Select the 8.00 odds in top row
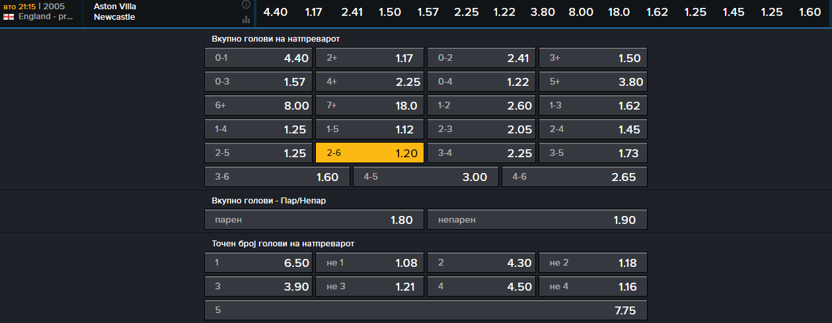The width and height of the screenshot is (832, 323). 581,13
